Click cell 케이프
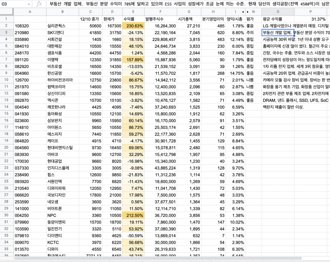 coord(63,141)
